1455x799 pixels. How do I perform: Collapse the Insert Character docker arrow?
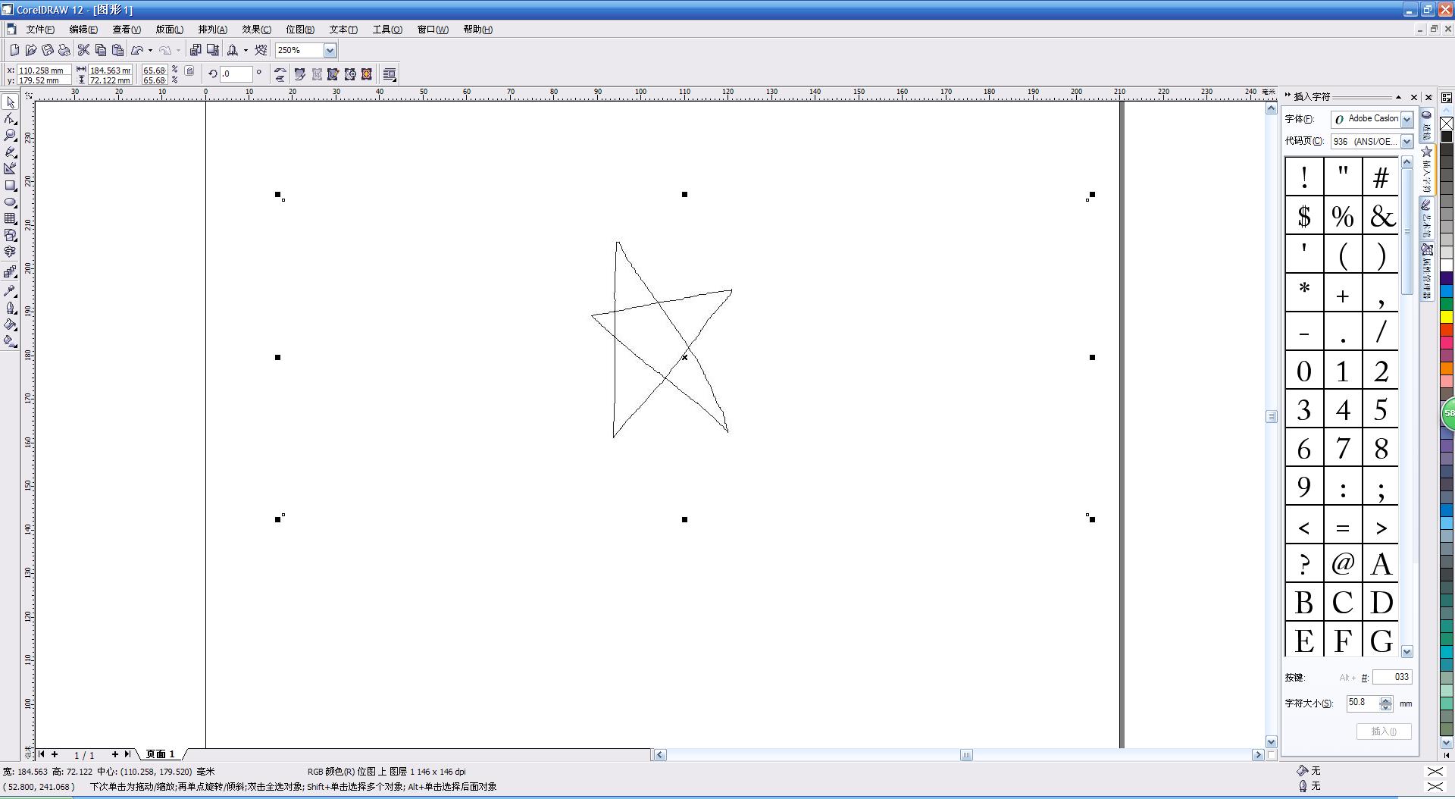1398,97
